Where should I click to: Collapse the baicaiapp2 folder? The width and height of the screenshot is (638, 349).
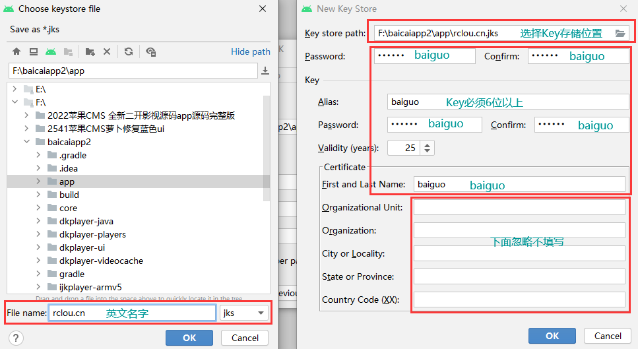tap(26, 142)
